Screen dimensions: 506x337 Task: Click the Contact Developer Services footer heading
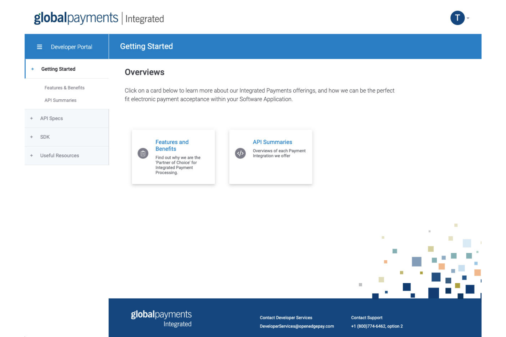tap(286, 318)
